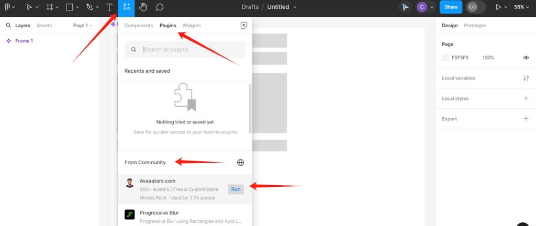Click the plugin search magnifier icon
536x226 pixels.
(x=133, y=50)
